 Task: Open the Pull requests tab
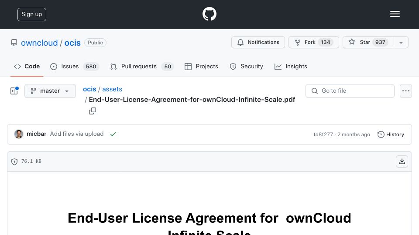pos(142,66)
